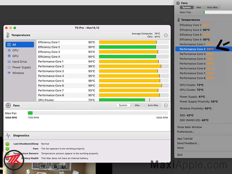Open the Temperatures section options ellipsis menu
The height and width of the screenshot is (174, 232).
[166, 35]
